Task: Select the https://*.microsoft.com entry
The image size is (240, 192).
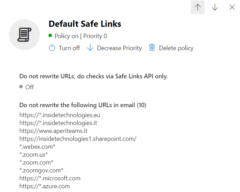Action: pyautogui.click(x=50, y=178)
